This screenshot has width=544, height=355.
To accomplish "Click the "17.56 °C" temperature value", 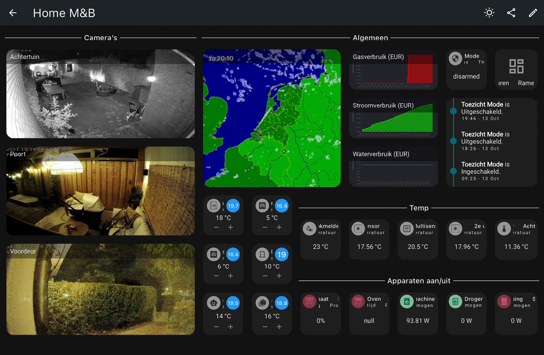I will coord(369,247).
